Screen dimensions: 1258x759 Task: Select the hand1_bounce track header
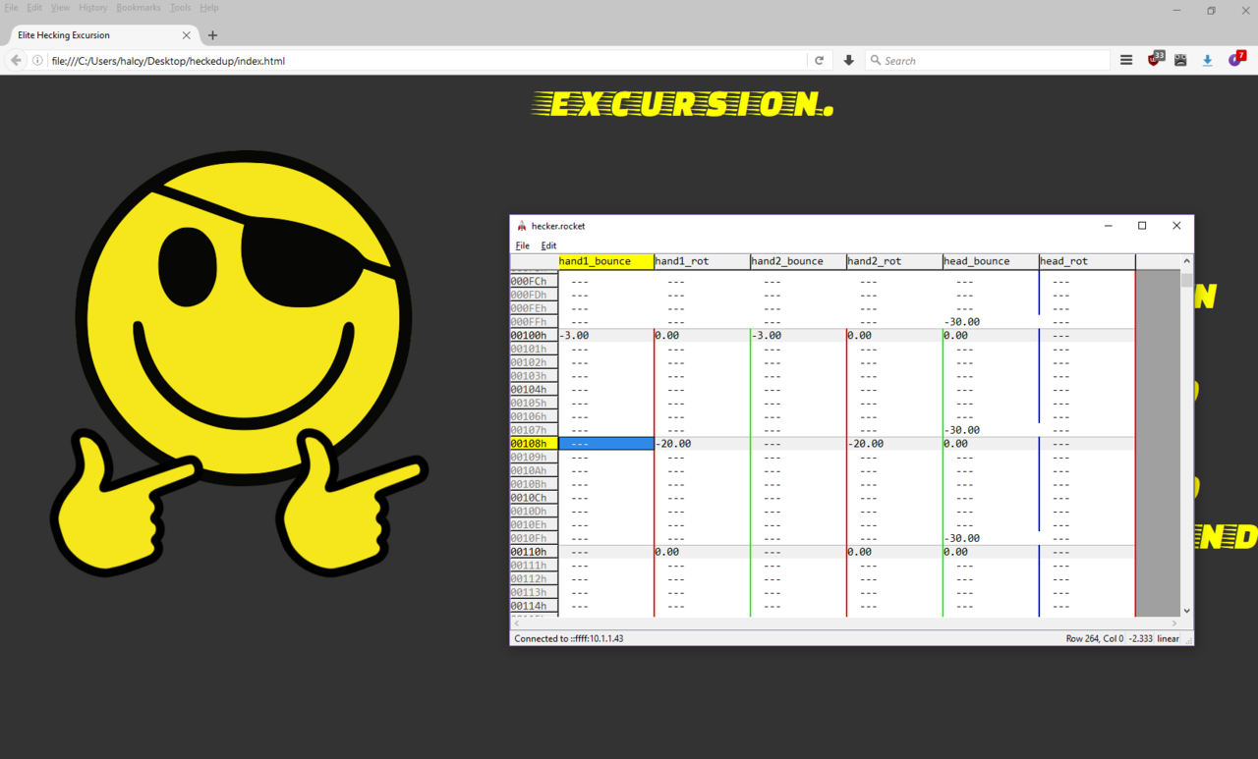point(605,261)
